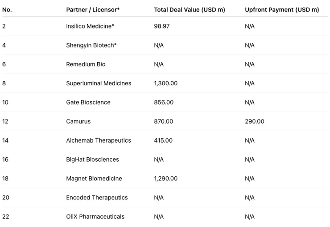Click the Alchemab Therapeutics cell
This screenshot has height=227, width=330.
click(99, 140)
